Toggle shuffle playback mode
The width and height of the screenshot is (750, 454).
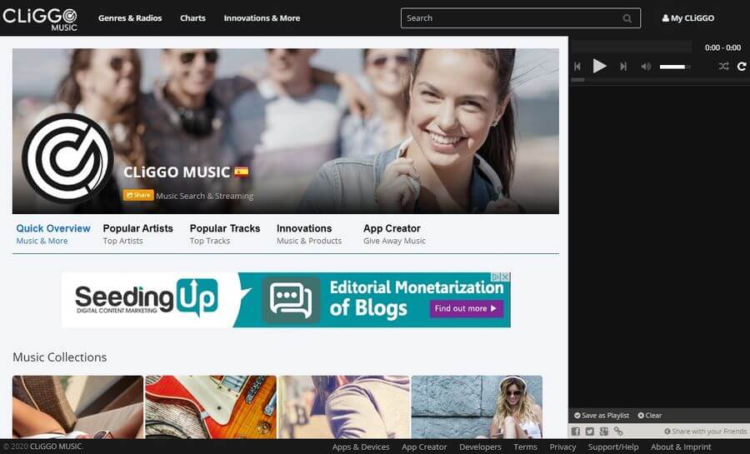723,67
